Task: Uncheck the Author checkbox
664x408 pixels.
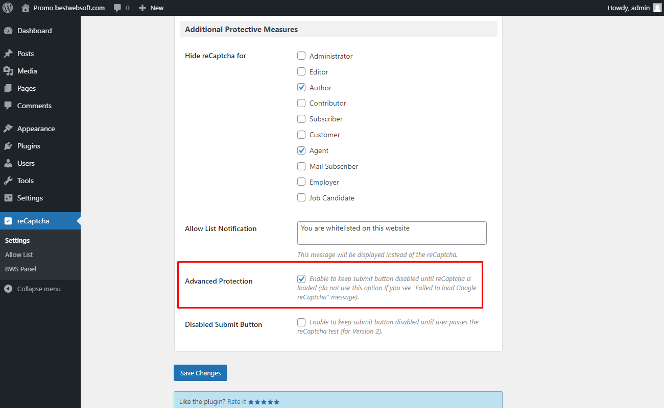Action: click(301, 88)
